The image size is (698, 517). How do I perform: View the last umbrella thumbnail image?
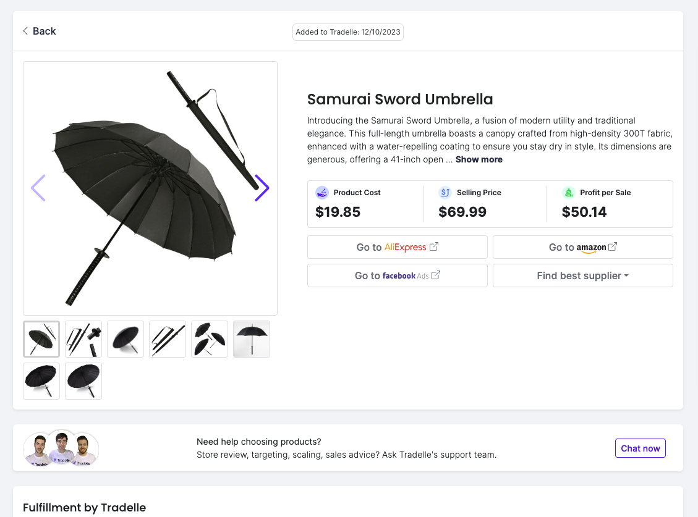coord(83,380)
